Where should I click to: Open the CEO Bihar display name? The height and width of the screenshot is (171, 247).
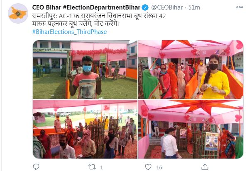[x=46, y=7]
